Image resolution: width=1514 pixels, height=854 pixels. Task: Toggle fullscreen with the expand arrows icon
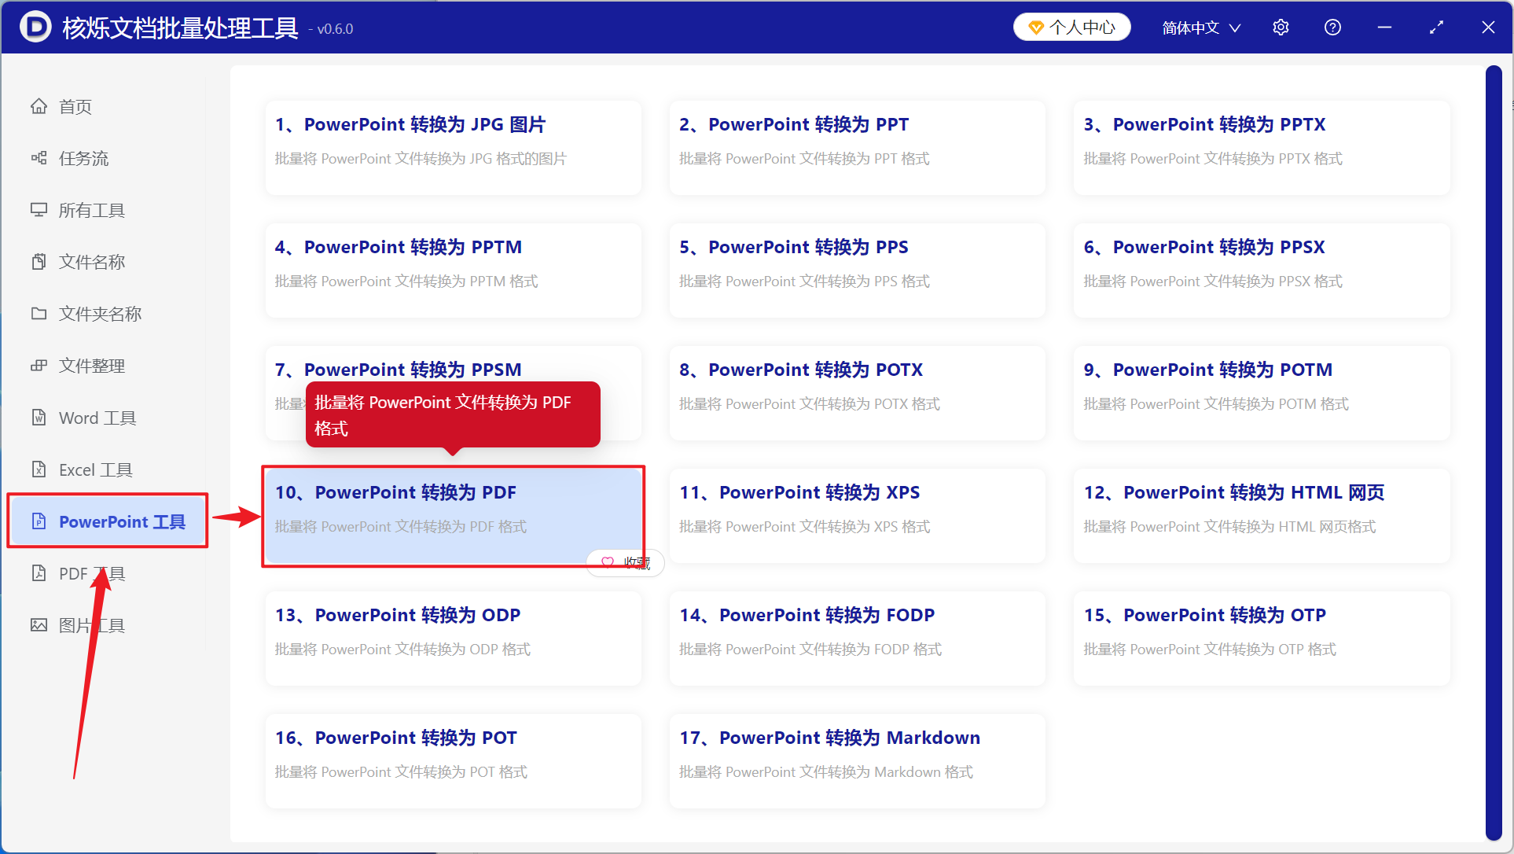[1436, 28]
